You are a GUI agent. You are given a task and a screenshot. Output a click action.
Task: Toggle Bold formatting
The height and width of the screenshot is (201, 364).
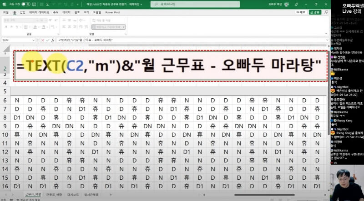tap(6, 27)
